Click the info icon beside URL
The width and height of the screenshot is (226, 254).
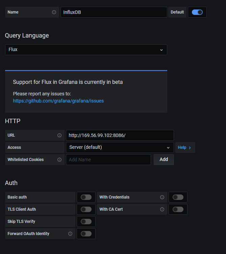[x=59, y=135]
